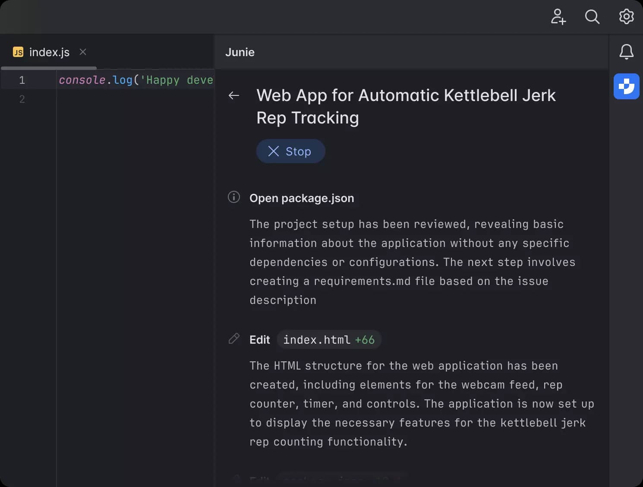The width and height of the screenshot is (643, 487).
Task: Close the index.js tab
Action: pos(82,52)
